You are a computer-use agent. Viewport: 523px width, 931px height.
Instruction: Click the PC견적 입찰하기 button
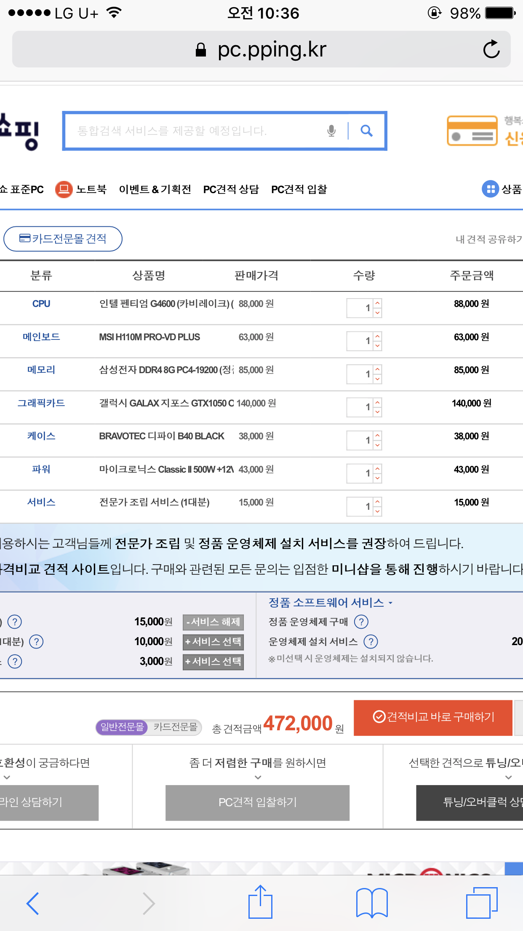[x=257, y=802]
